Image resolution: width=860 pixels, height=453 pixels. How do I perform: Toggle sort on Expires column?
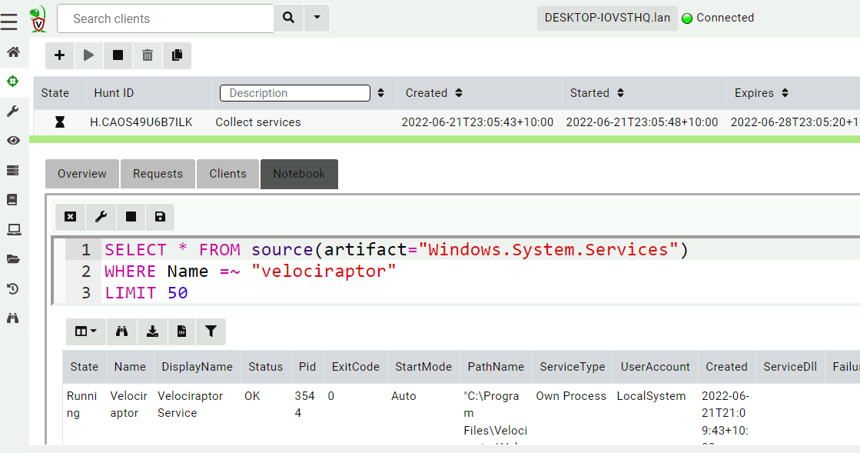point(785,93)
